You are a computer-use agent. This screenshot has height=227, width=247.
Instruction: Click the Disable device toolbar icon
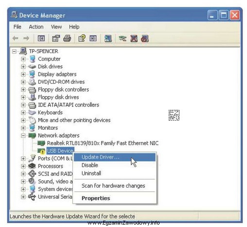[x=145, y=38]
